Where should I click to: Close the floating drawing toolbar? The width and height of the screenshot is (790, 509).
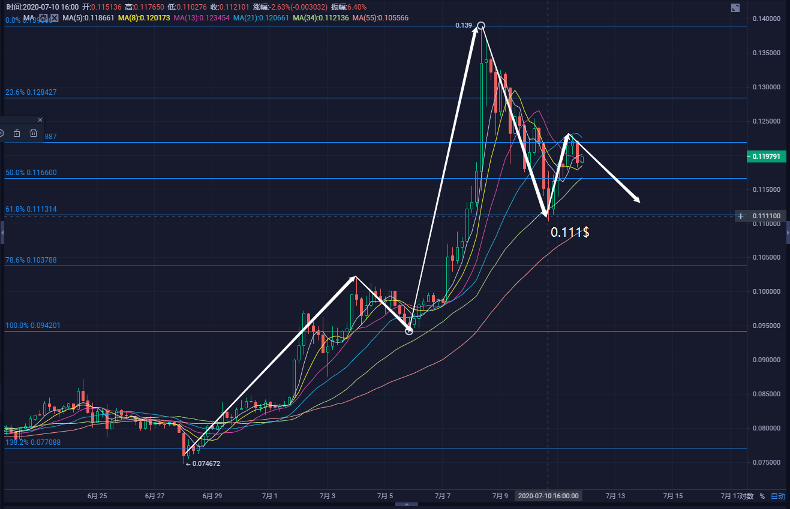(x=40, y=121)
